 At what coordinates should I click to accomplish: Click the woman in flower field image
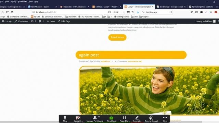coord(149,90)
